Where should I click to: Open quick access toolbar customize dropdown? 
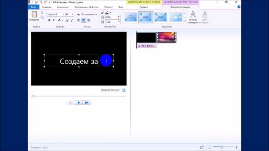point(49,3)
